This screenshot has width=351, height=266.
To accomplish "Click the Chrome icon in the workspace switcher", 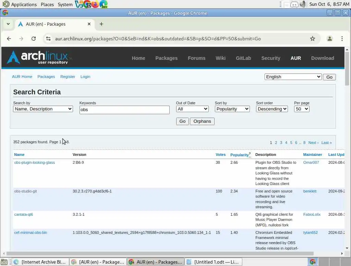I will 313,262.
